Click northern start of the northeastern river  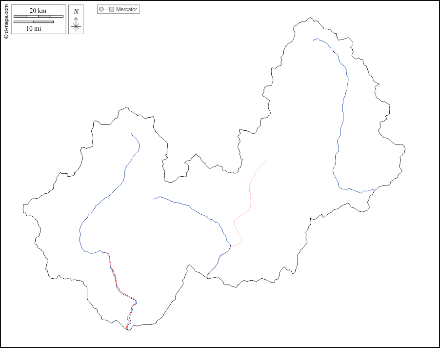(x=313, y=40)
